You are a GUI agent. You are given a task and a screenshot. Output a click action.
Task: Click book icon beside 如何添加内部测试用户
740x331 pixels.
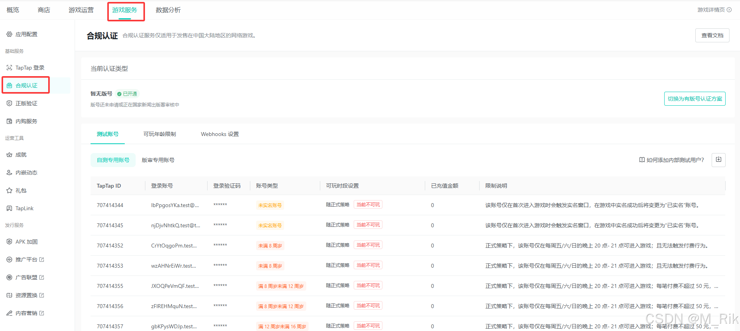(642, 160)
